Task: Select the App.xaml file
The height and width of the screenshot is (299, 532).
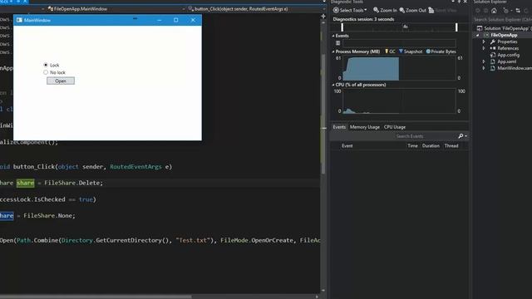Action: 504,61
